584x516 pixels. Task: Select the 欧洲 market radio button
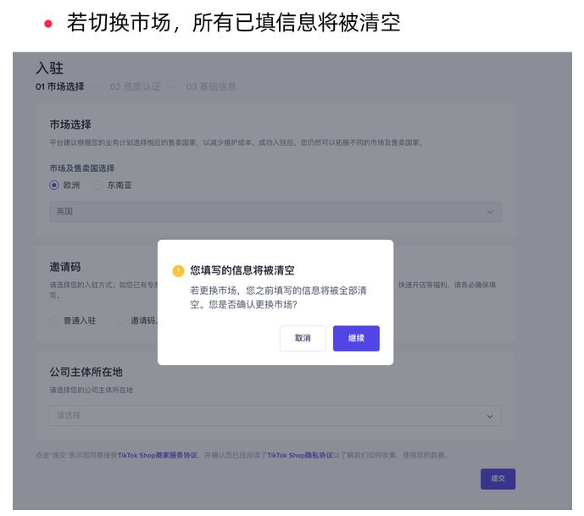point(55,185)
